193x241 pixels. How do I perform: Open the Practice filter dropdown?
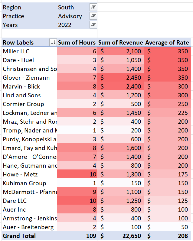tap(93, 16)
